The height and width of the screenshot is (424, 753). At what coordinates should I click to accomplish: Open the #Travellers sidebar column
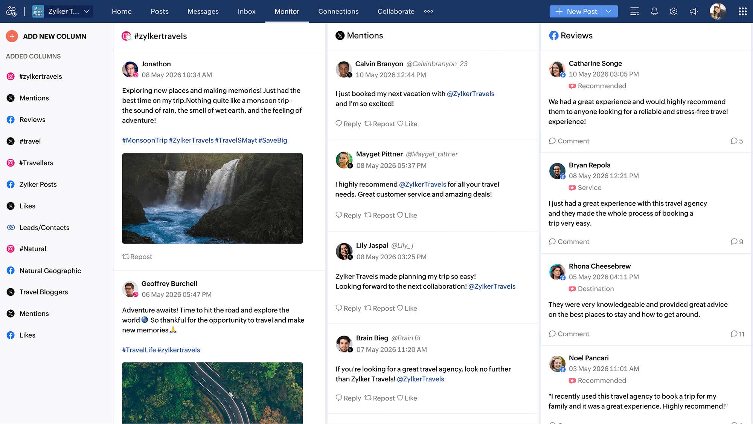(x=36, y=163)
